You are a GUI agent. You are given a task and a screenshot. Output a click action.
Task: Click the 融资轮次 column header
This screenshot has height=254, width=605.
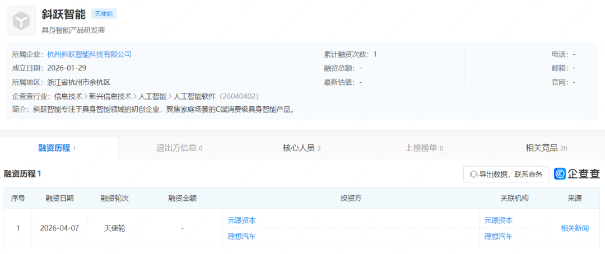click(x=115, y=198)
